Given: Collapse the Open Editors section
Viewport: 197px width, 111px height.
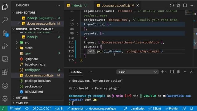Looking at the screenshot, I should 14,13.
